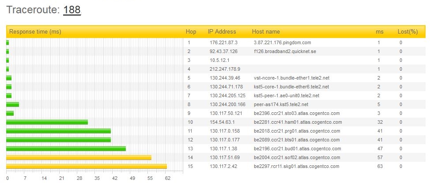The height and width of the screenshot is (183, 430).
Task: Select IP address 130.117.1.38
Action: [x=223, y=149]
